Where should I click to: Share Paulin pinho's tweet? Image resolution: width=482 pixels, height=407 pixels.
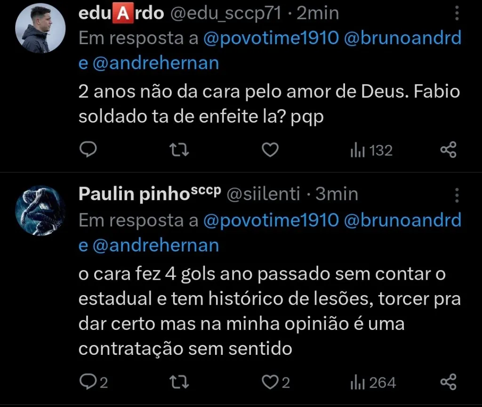point(449,382)
